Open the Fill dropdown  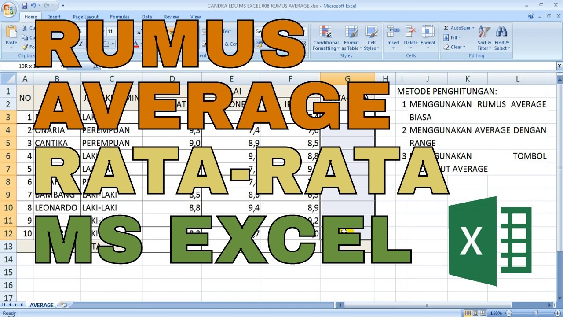(452, 37)
